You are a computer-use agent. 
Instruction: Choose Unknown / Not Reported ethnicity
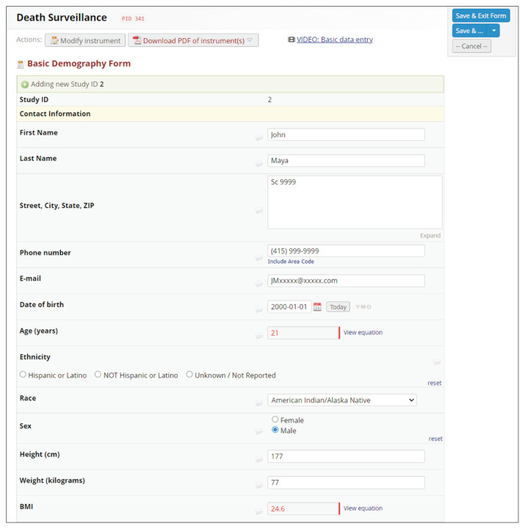click(x=189, y=375)
